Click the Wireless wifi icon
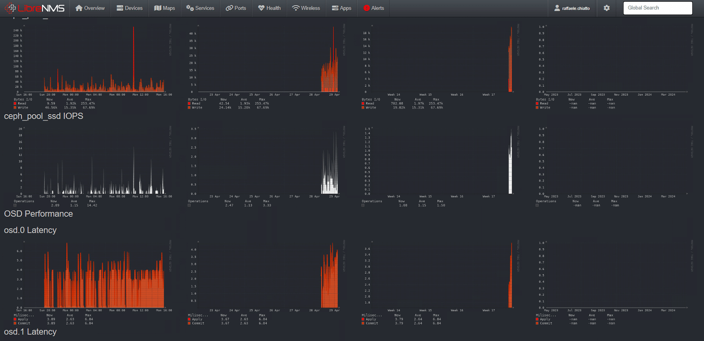 coord(296,8)
